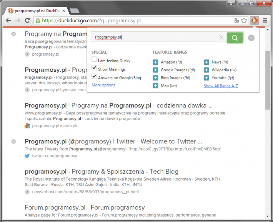
Task: Click the Twitter bird icon in result
Action: point(27,156)
